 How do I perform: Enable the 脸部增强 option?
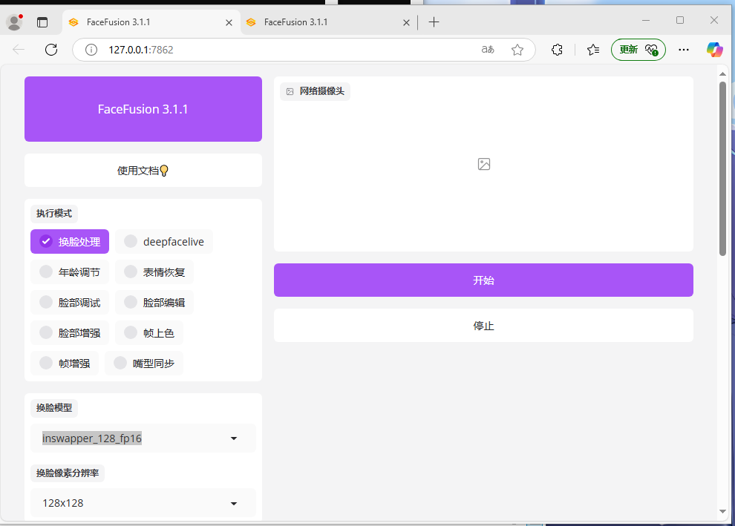tap(70, 333)
